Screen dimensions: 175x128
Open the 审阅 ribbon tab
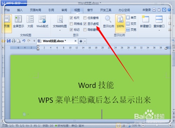[64, 10]
